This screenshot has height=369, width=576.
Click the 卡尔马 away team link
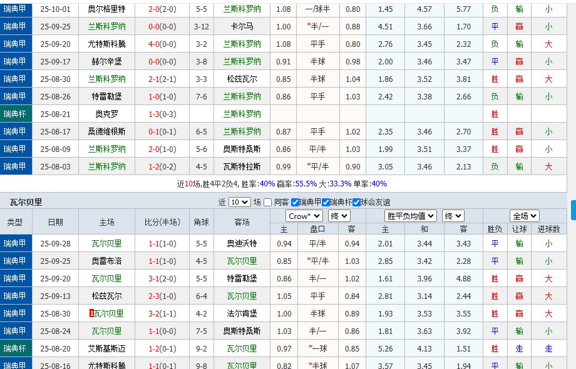click(240, 26)
